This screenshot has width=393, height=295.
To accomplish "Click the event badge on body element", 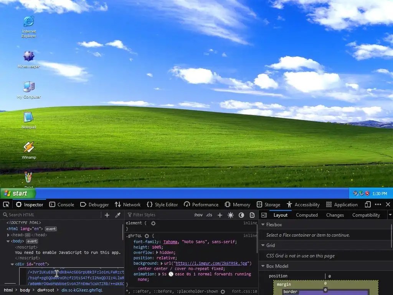I will (32, 241).
